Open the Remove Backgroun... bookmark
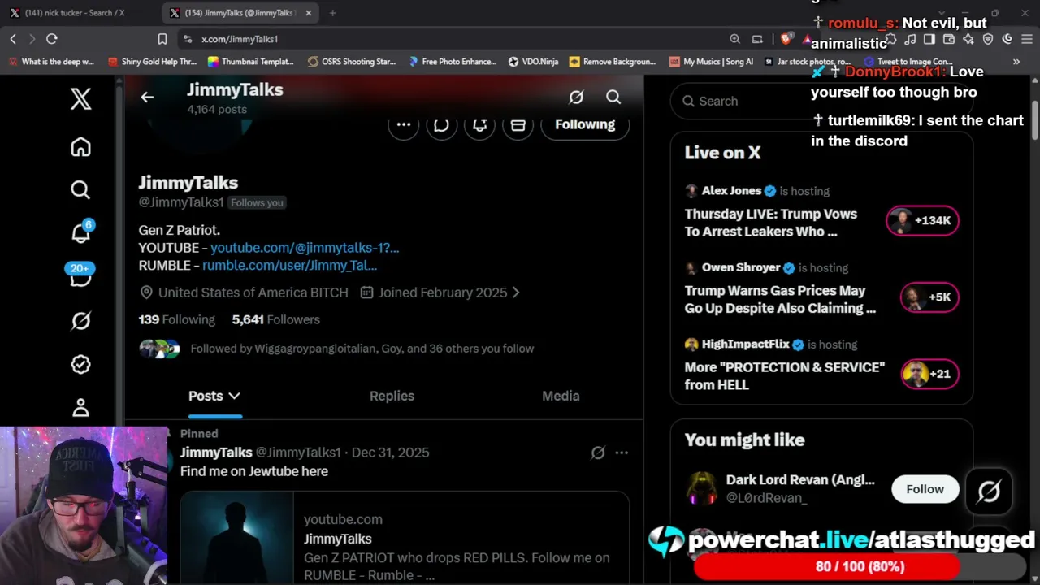The image size is (1040, 585). (613, 62)
